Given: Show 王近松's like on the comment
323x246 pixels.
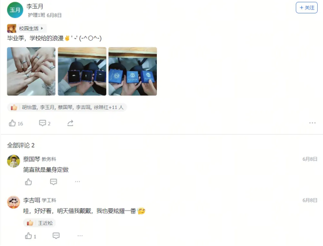Looking at the screenshot, I should (40, 223).
